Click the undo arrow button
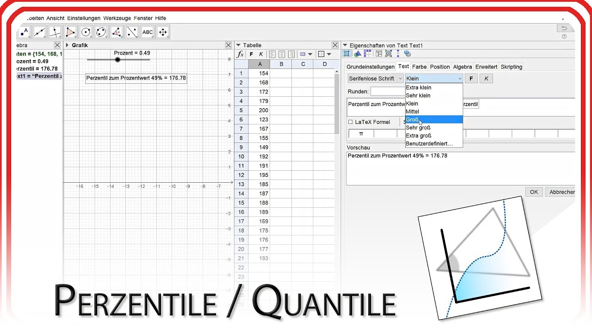 [x=564, y=29]
